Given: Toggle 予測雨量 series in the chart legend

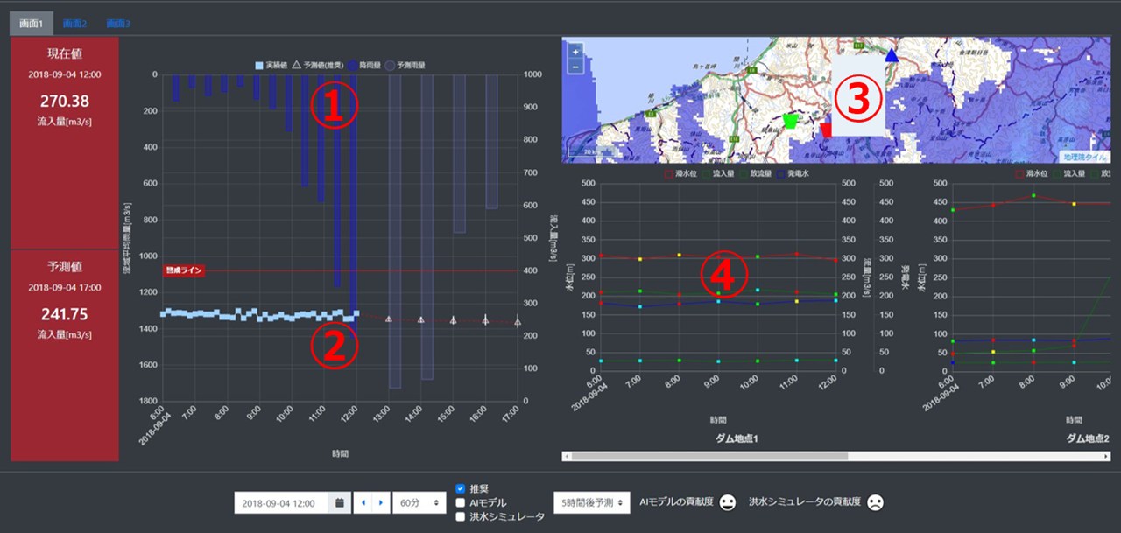Looking at the screenshot, I should click(x=408, y=65).
